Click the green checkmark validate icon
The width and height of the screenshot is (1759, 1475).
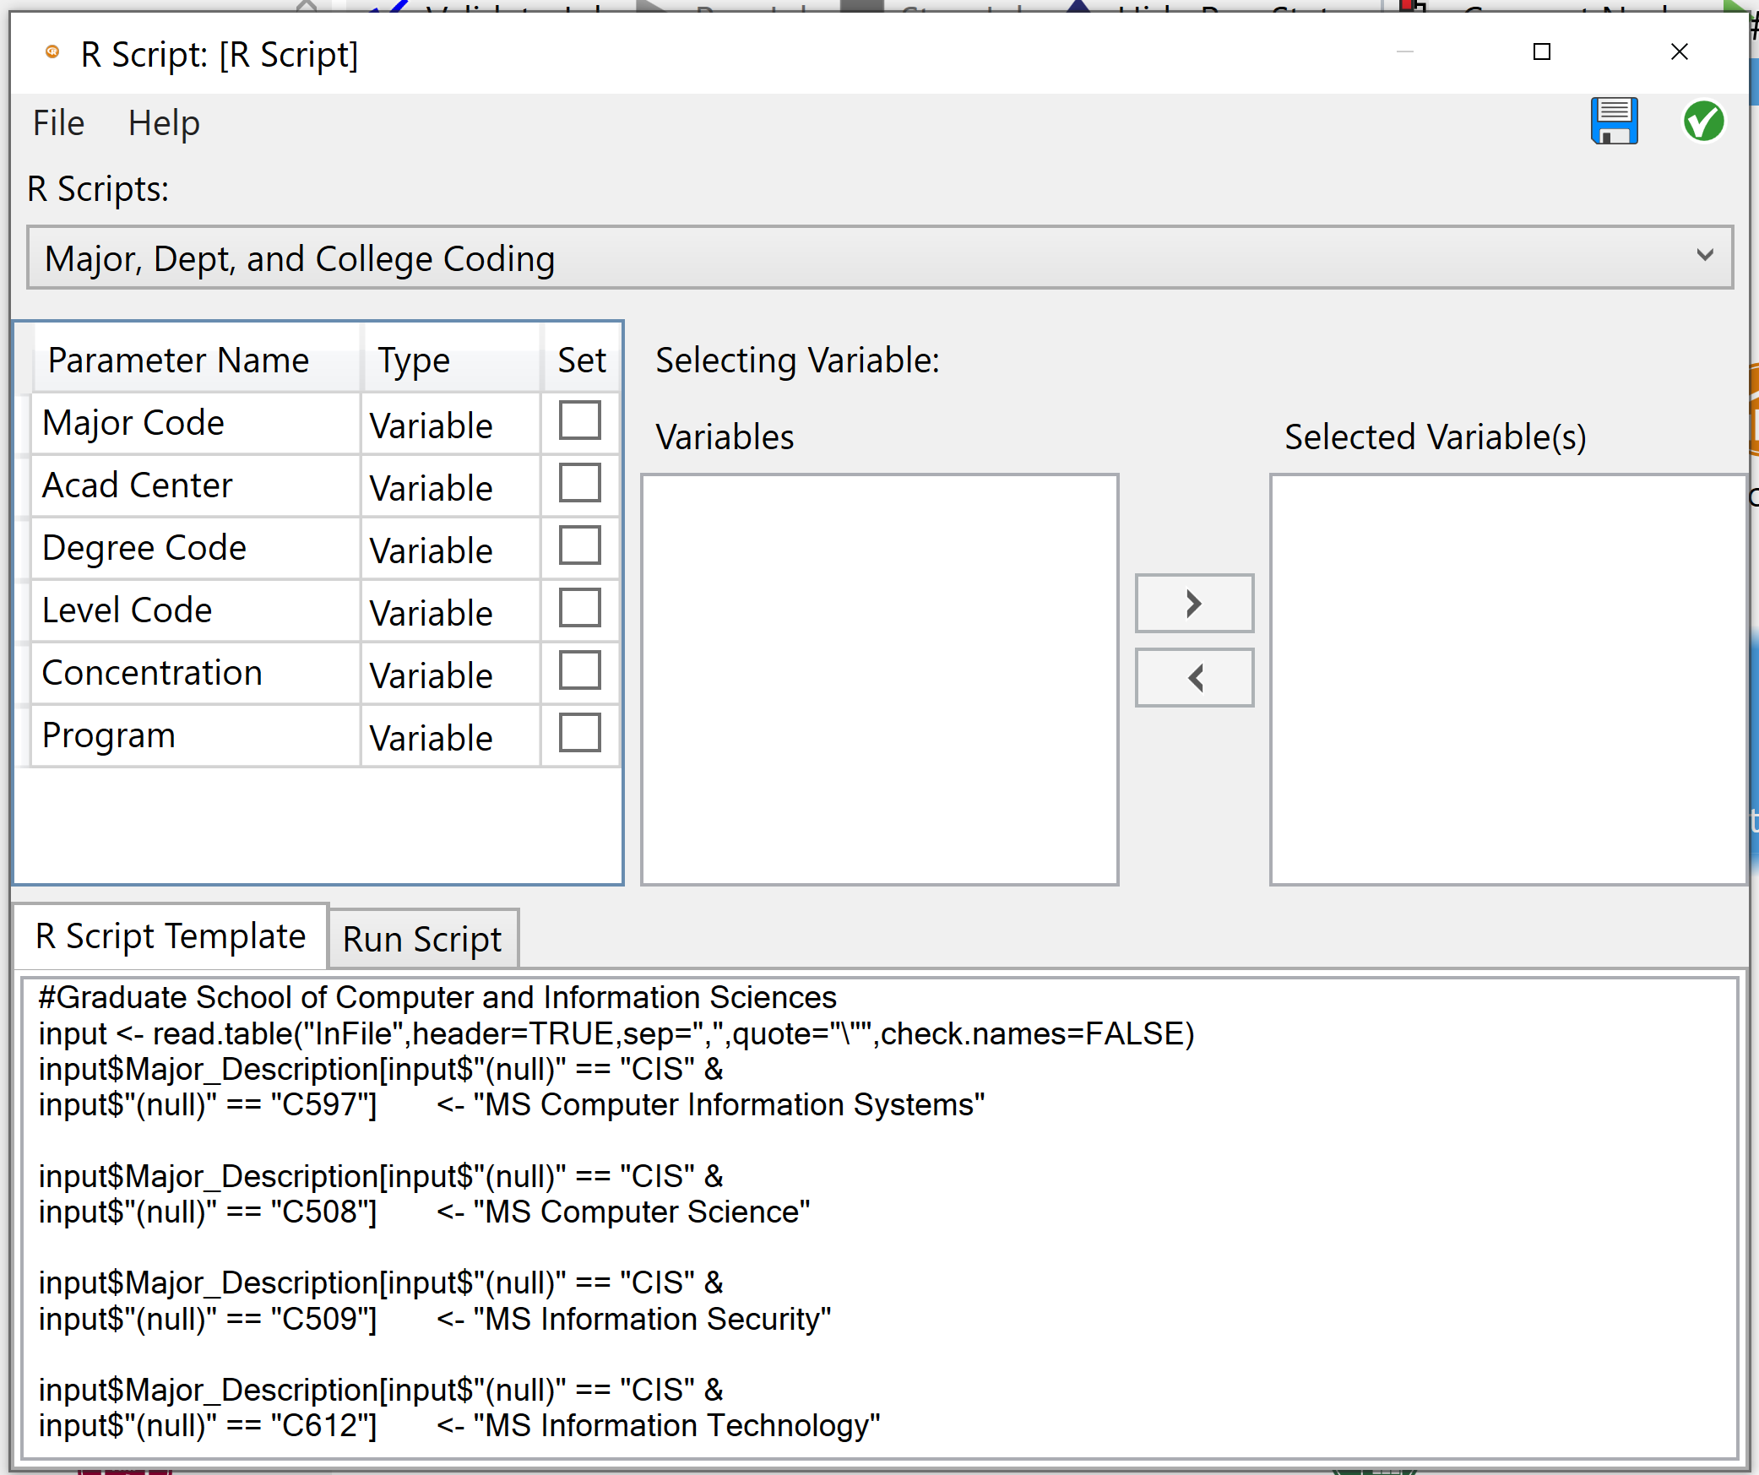click(x=1702, y=122)
